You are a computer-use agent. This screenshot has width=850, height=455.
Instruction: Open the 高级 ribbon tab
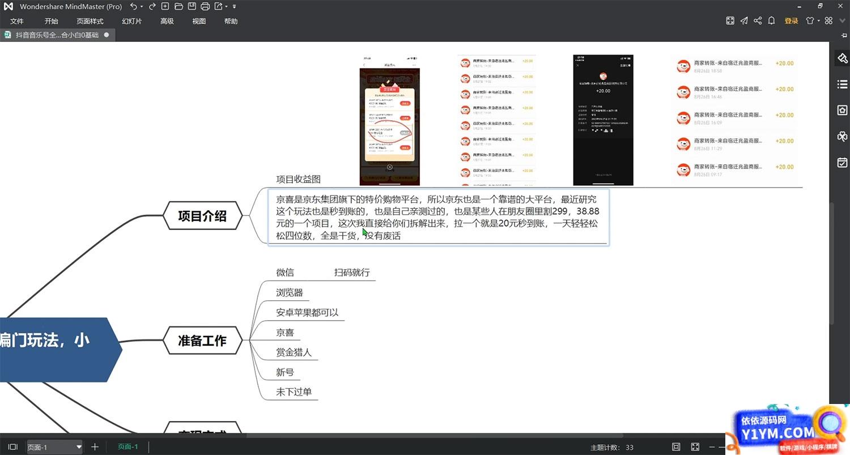[167, 21]
